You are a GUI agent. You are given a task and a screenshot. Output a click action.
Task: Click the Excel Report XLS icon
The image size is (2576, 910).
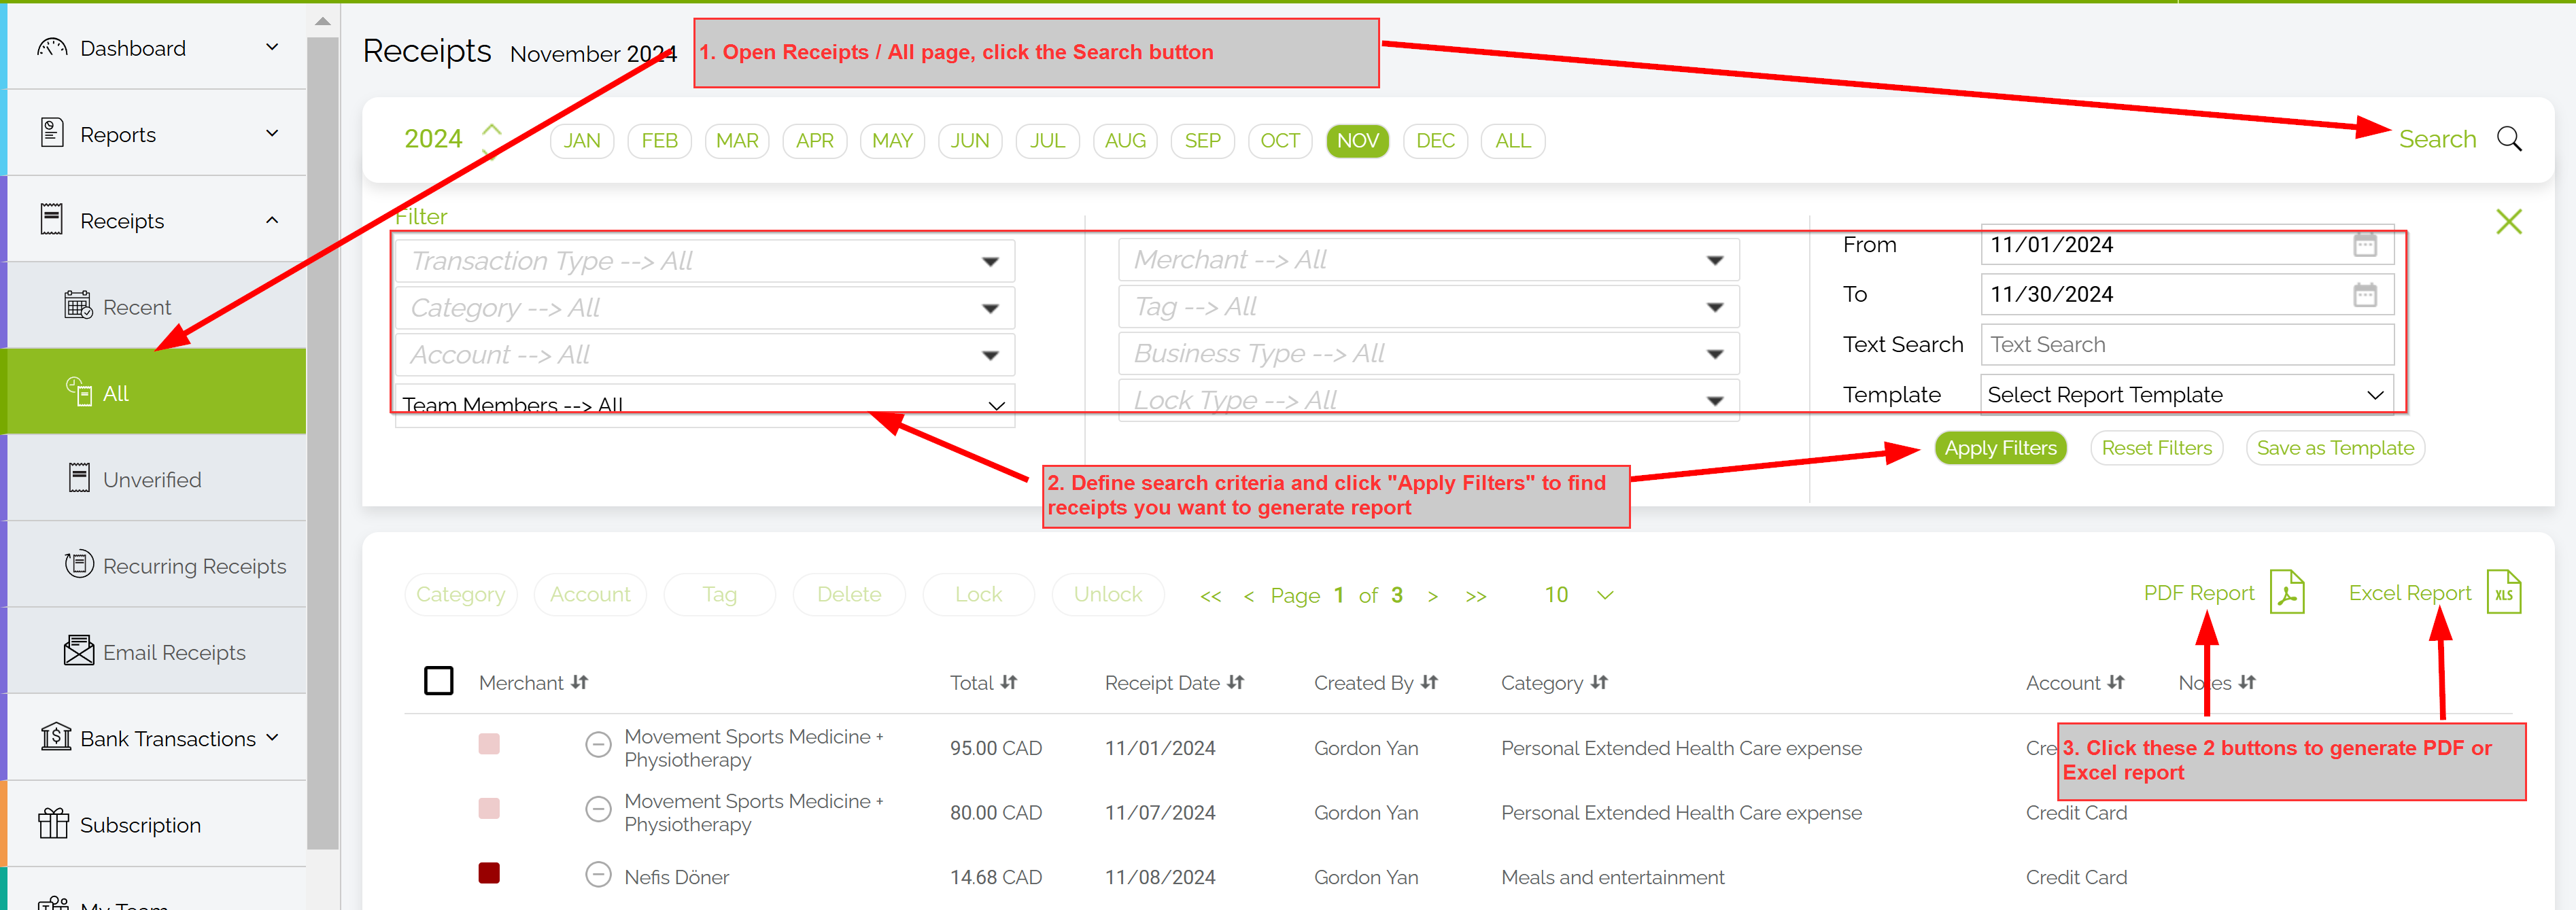pos(2503,593)
